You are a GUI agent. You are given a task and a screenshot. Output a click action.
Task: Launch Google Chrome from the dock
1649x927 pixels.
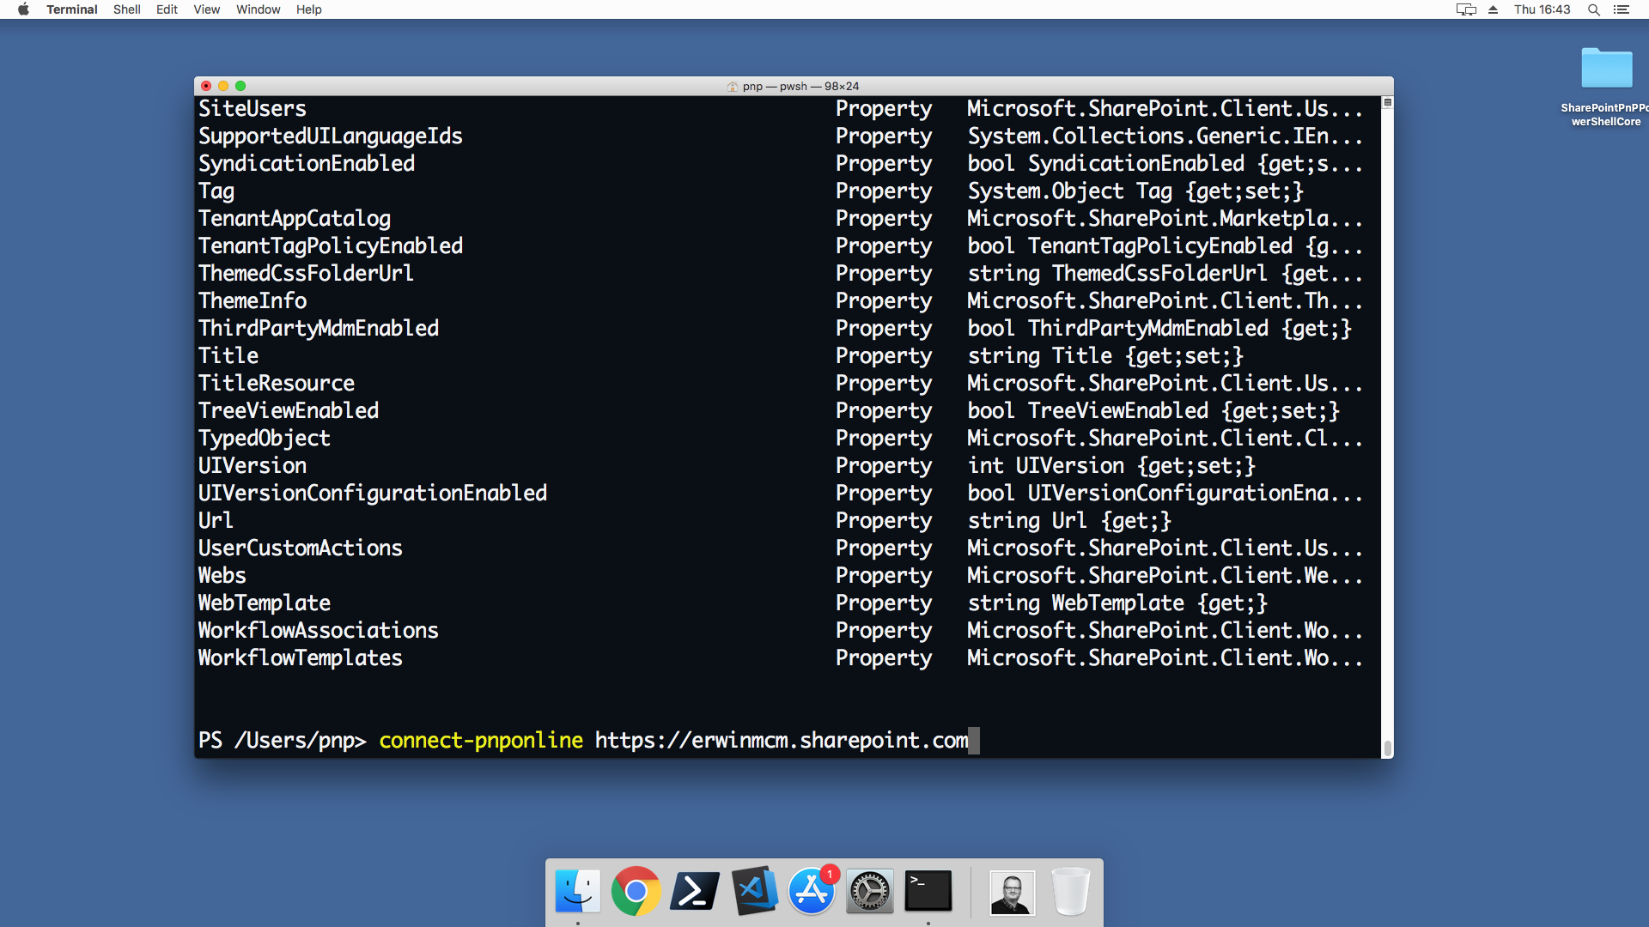point(636,892)
